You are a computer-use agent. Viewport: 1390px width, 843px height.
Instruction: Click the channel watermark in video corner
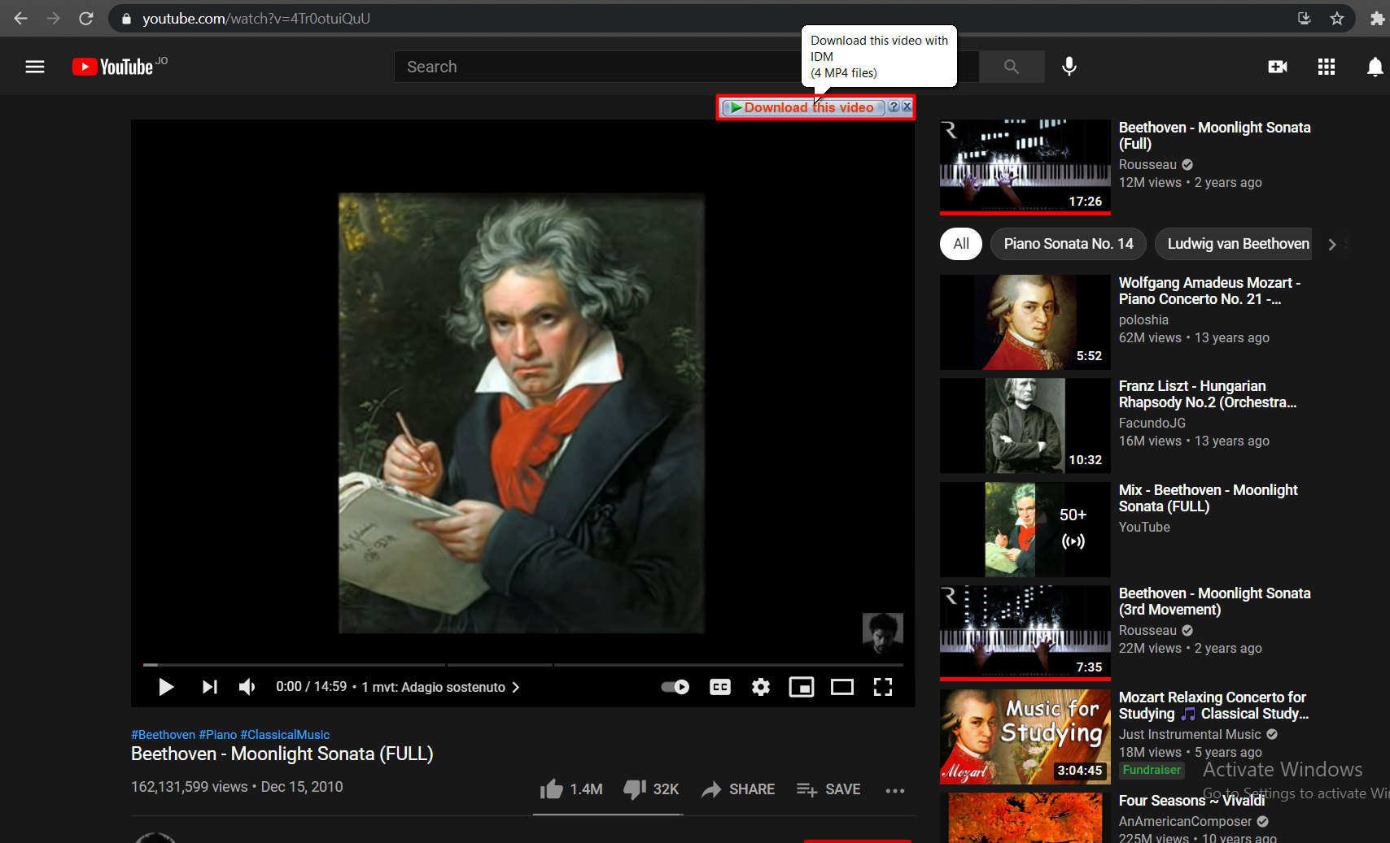click(x=882, y=632)
